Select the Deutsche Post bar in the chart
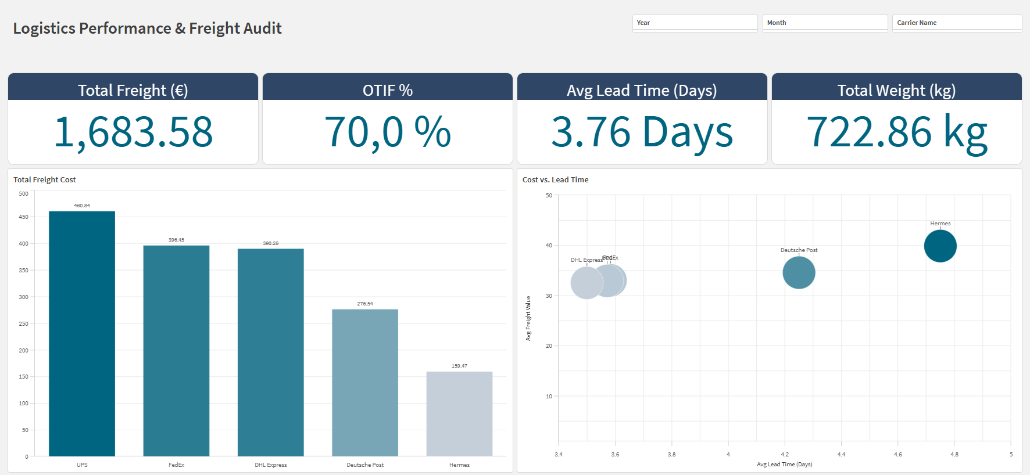Viewport: 1030px width, 475px height. 365,383
